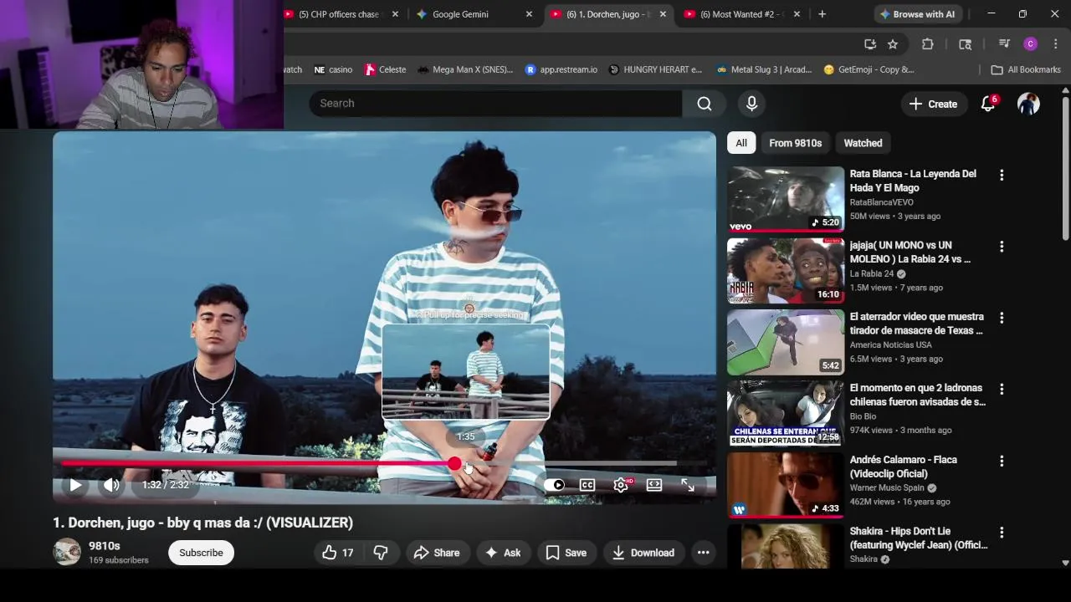
Task: Open options for the ladronas chilenas video
Action: (1002, 389)
